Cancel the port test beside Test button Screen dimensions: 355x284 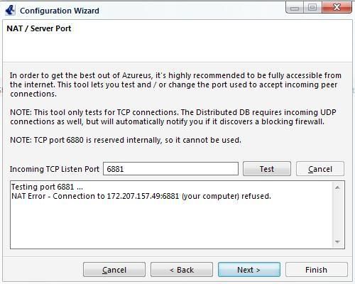point(320,169)
